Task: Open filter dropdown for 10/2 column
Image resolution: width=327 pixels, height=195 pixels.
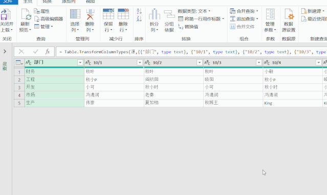Action: 200,62
